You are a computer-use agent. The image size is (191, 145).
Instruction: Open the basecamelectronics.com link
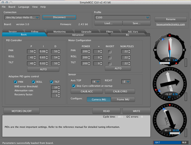(171, 24)
